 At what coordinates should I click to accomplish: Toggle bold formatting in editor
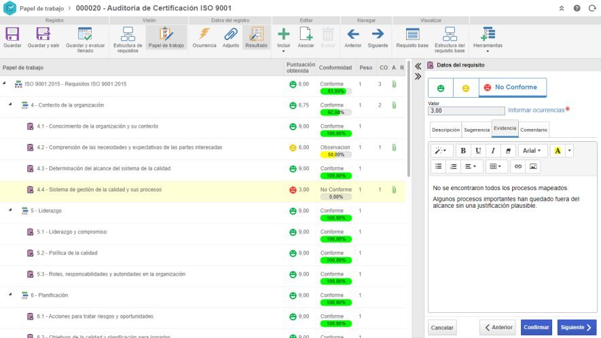pos(463,150)
